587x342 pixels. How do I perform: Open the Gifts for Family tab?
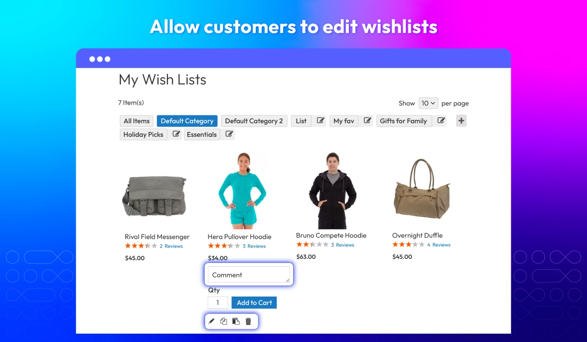tap(404, 121)
